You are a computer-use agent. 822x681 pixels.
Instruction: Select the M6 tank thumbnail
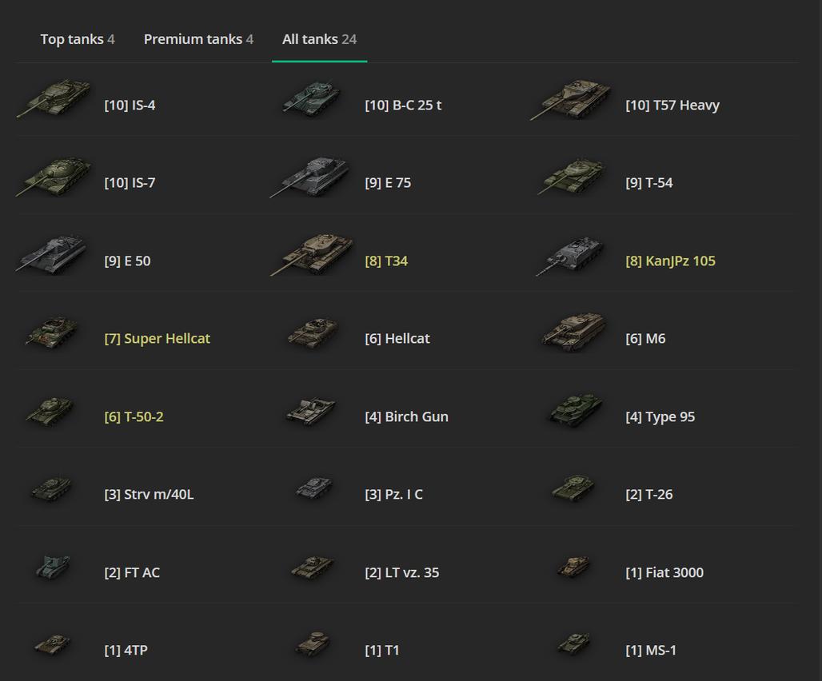pos(573,333)
